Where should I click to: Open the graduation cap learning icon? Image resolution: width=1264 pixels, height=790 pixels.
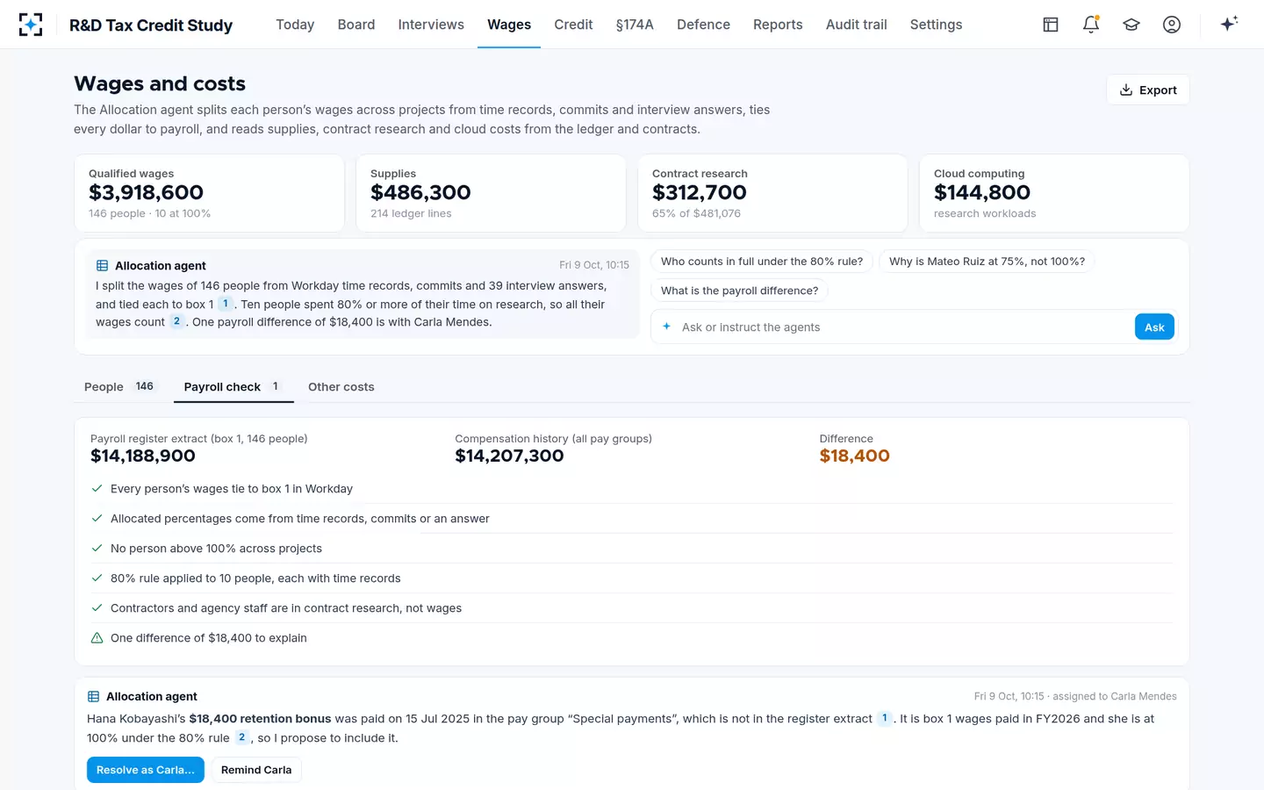click(1131, 25)
